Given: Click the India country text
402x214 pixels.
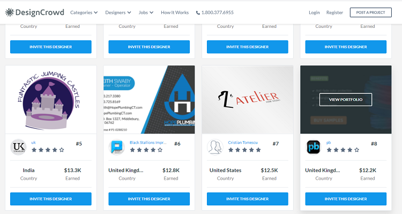Looking at the screenshot, I should pos(28,171).
